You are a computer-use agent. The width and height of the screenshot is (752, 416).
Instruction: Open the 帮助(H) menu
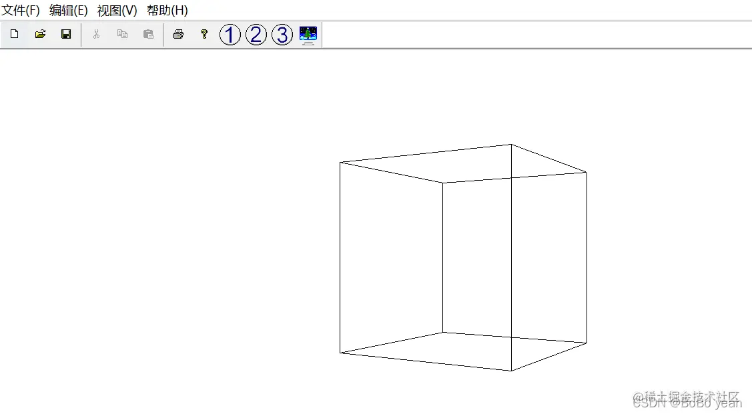tap(167, 10)
